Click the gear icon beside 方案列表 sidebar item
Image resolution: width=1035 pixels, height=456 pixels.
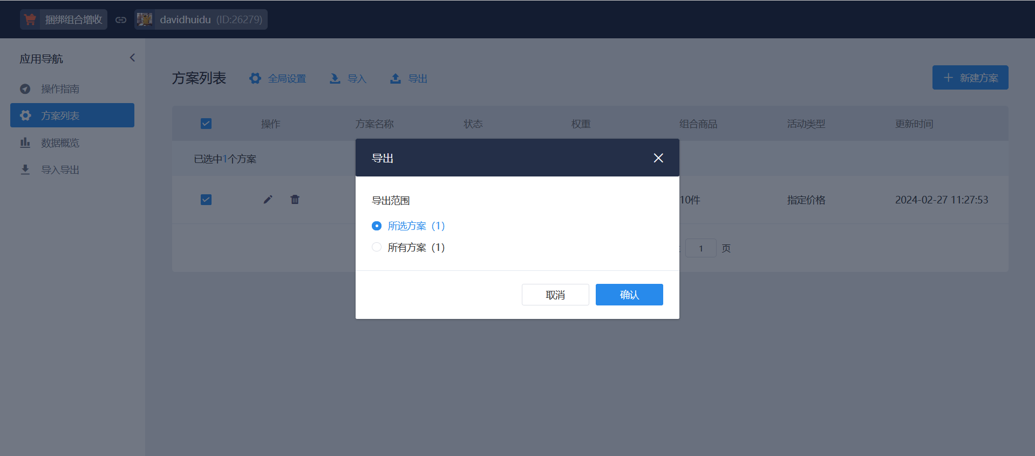pyautogui.click(x=25, y=115)
